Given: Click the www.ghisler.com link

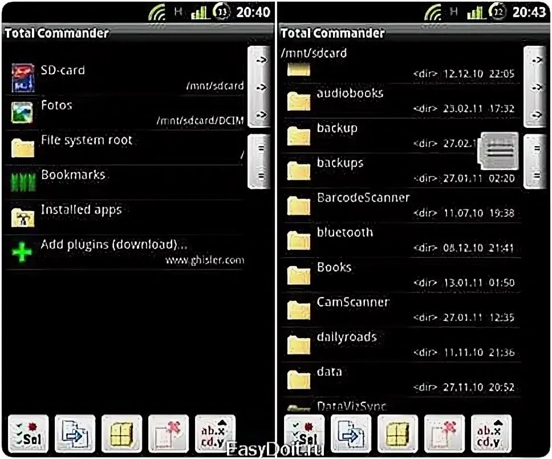Looking at the screenshot, I should (205, 260).
